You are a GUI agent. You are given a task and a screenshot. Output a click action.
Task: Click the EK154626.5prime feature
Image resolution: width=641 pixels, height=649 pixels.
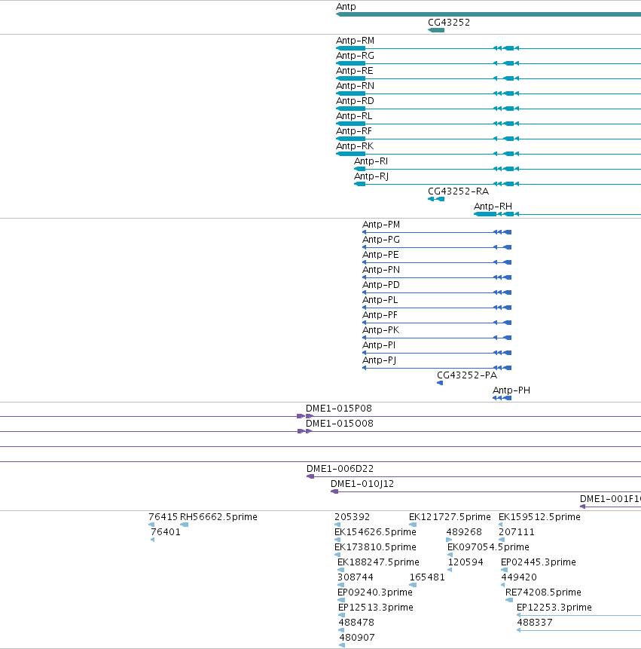337,540
